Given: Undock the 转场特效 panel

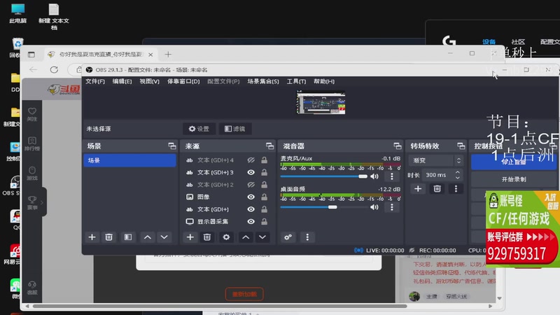Looking at the screenshot, I should tap(461, 146).
